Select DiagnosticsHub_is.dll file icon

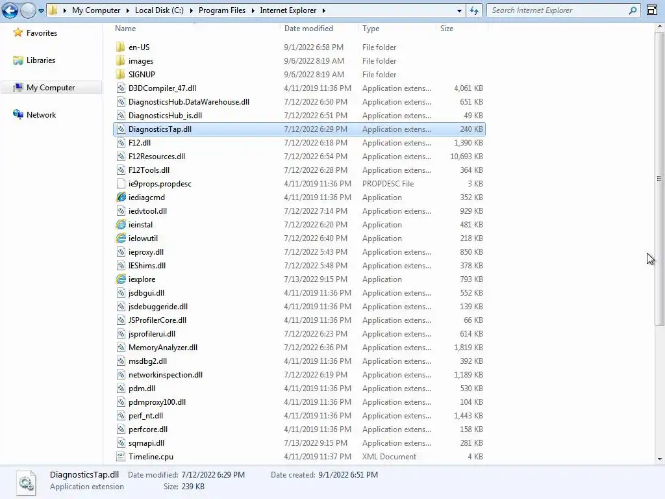[121, 116]
